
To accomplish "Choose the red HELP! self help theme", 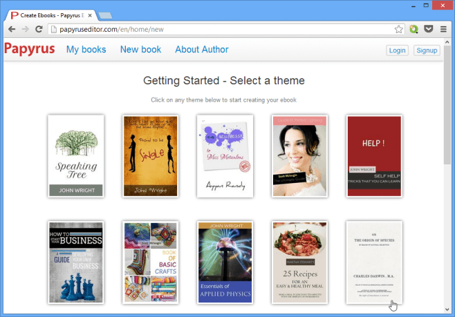I will (374, 156).
